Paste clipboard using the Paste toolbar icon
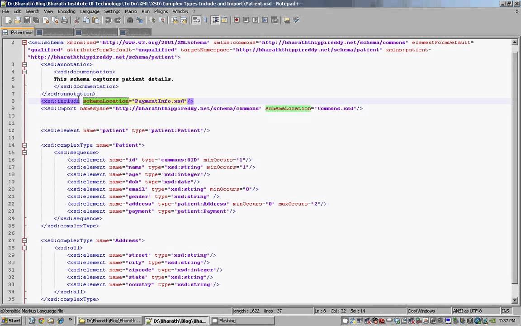This screenshot has width=521, height=326. pos(96,20)
